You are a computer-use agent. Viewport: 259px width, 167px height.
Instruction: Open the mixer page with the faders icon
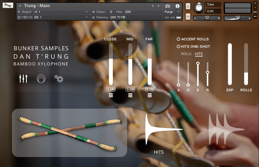[x=23, y=79]
